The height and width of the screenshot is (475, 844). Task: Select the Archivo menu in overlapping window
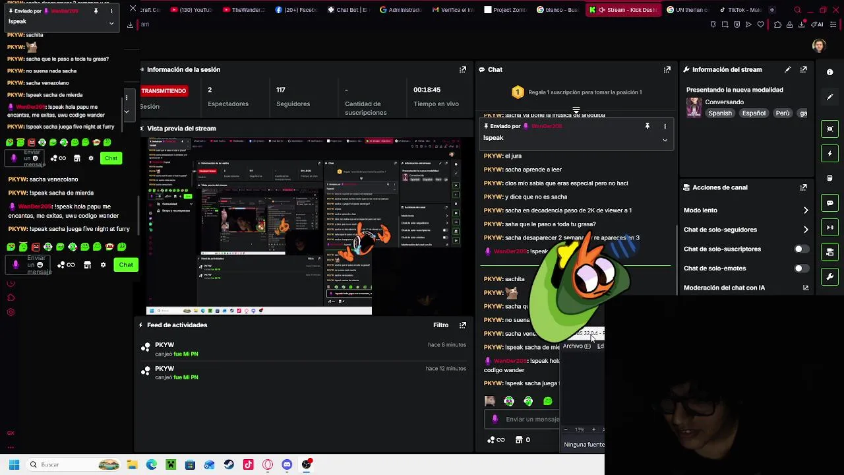tap(576, 346)
